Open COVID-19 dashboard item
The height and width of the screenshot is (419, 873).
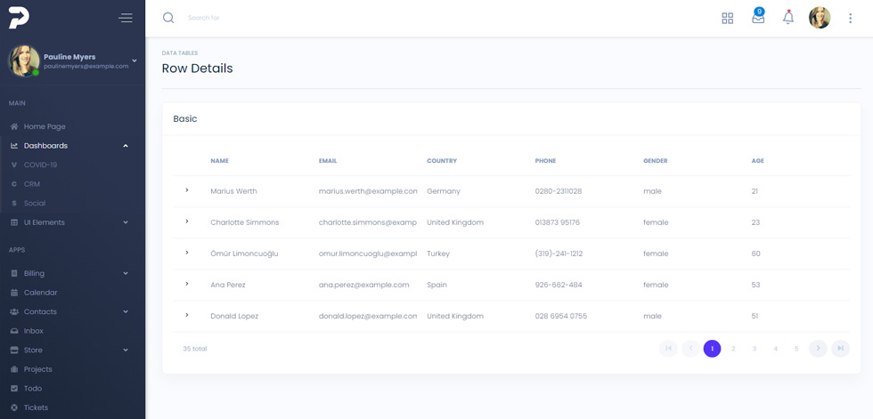[40, 165]
